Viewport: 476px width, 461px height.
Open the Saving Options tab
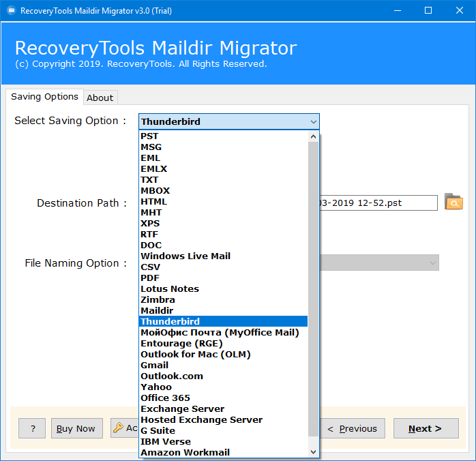pyautogui.click(x=44, y=97)
